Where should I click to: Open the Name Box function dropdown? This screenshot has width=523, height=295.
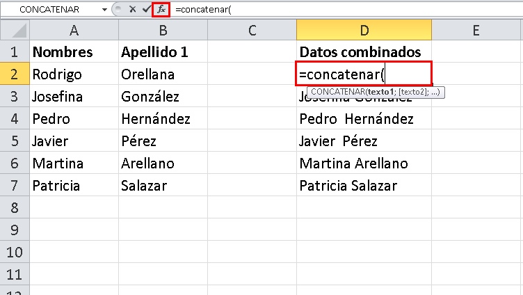point(104,9)
